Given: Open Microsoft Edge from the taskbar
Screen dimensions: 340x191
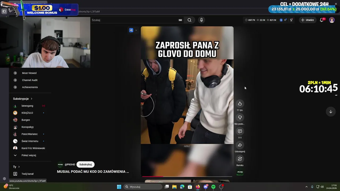Looking at the screenshot, I should (182, 187).
